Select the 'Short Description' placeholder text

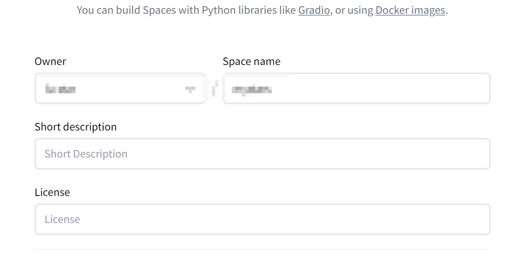(x=86, y=154)
